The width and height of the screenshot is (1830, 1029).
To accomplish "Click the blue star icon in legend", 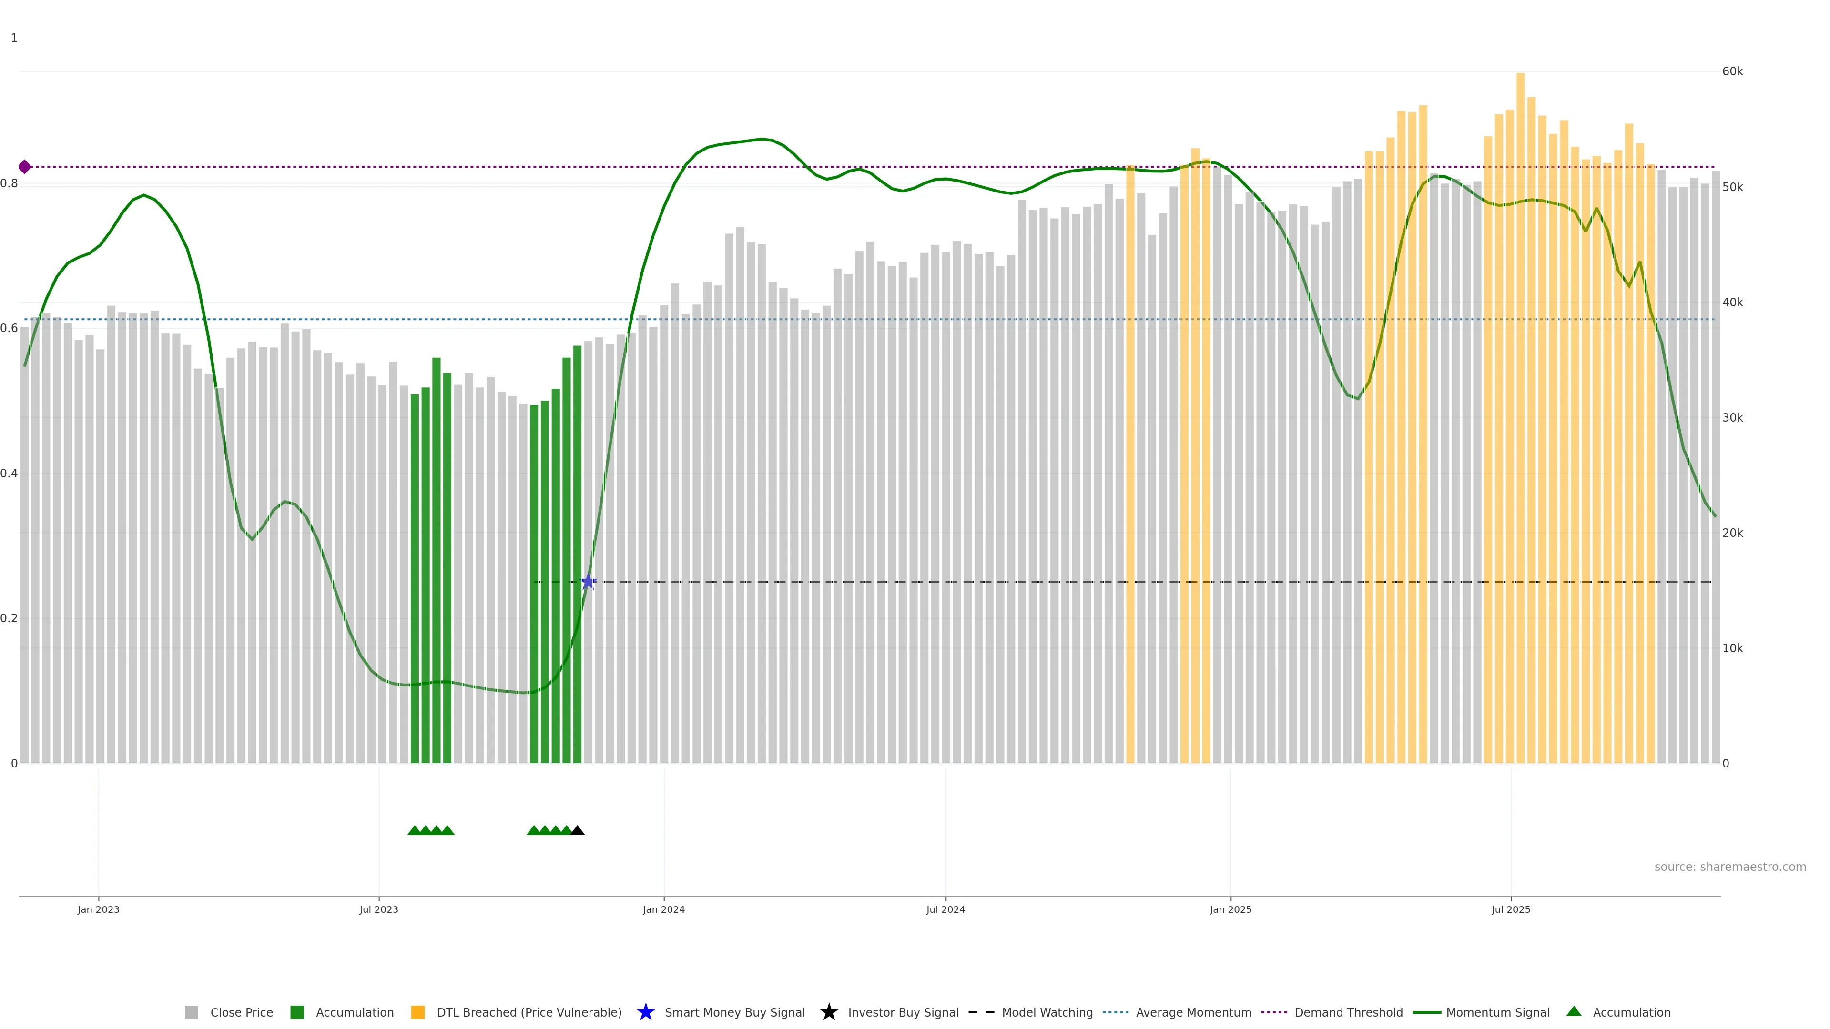I will (645, 1012).
